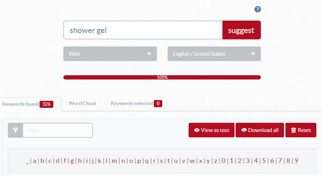Jump to keywords starting with n
The height and width of the screenshot is (176, 321).
click(x=123, y=161)
